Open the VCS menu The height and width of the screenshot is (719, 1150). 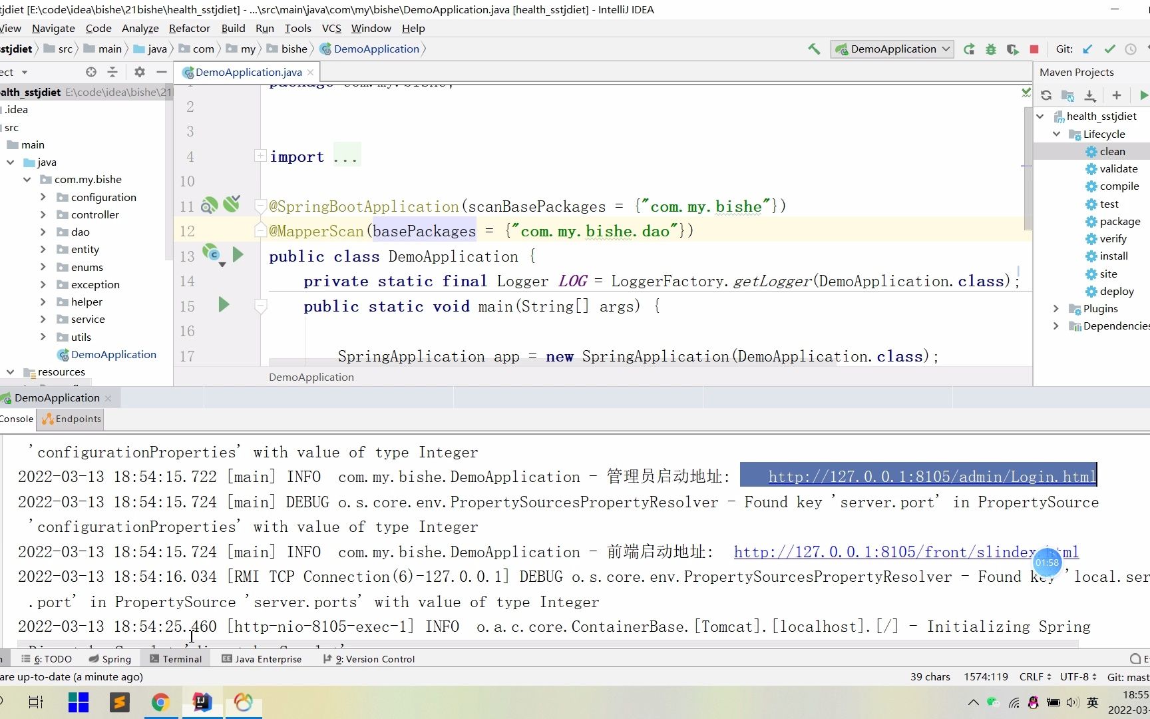[x=331, y=28]
